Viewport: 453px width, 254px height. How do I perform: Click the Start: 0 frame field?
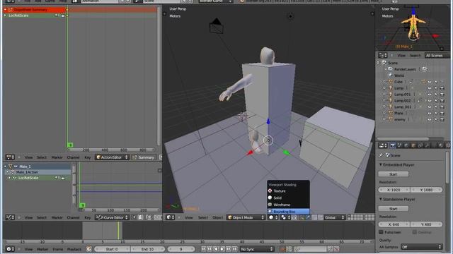pos(112,249)
